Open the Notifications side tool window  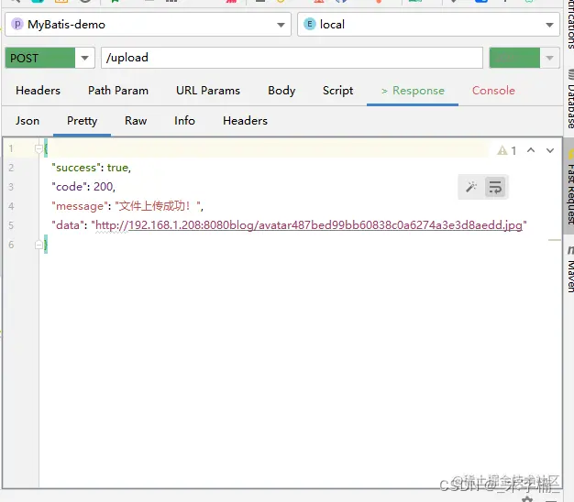[x=570, y=24]
